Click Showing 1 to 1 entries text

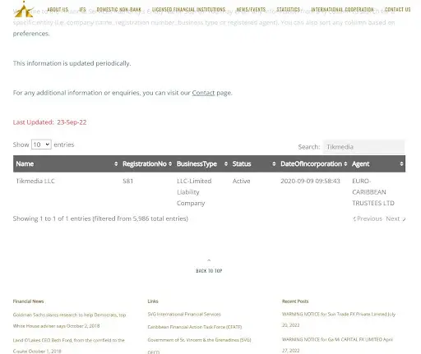coord(100,218)
